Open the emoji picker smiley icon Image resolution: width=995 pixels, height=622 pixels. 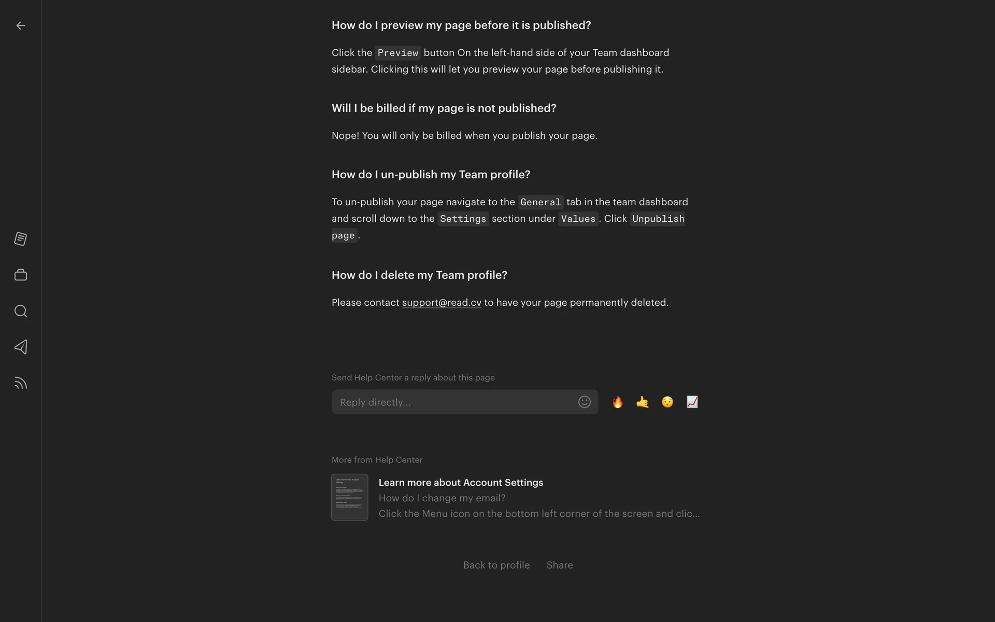coord(584,402)
